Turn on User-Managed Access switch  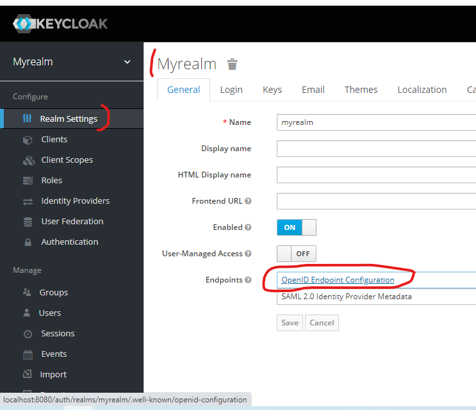(x=296, y=254)
